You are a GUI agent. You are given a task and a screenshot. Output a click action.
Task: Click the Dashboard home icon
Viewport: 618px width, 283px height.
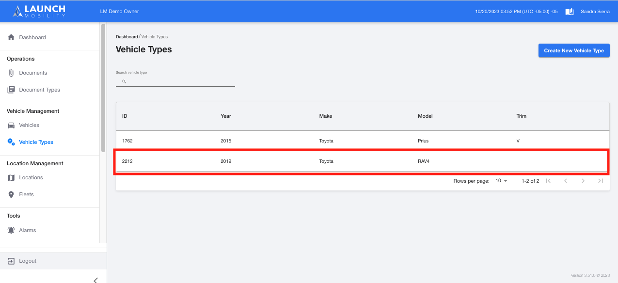[11, 37]
